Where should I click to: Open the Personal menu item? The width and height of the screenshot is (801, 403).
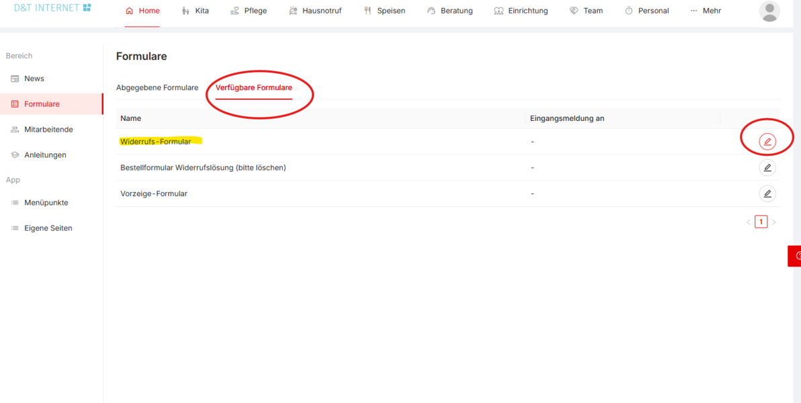click(x=647, y=11)
